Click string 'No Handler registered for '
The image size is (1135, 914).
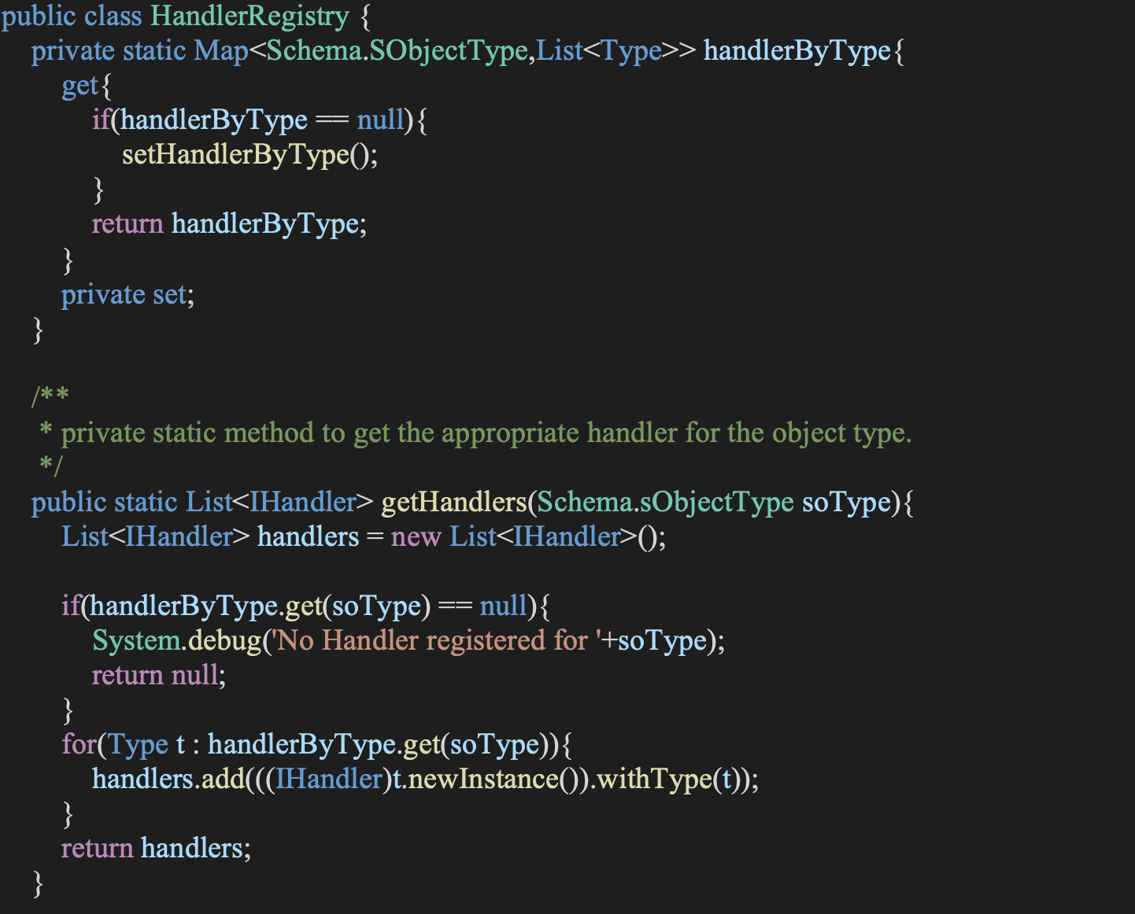tap(436, 641)
